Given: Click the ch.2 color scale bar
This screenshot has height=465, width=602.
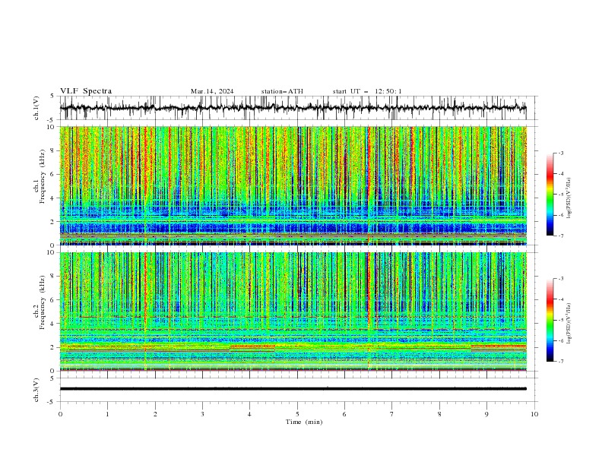Looking at the screenshot, I should [x=550, y=320].
